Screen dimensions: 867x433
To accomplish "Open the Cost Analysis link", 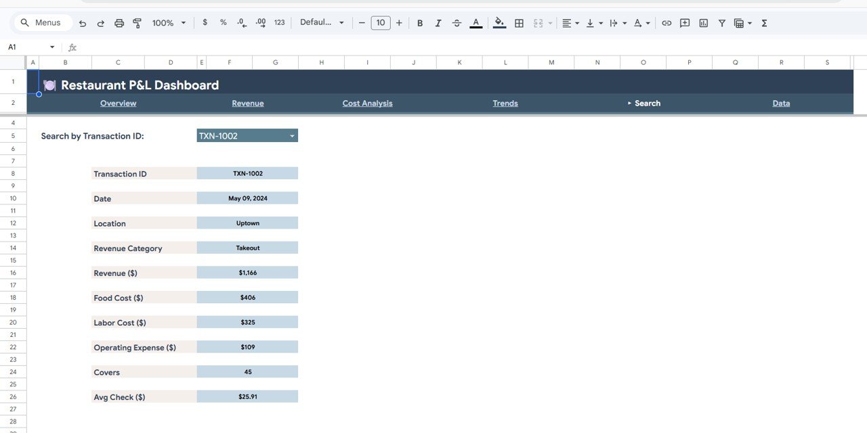I will coord(367,103).
